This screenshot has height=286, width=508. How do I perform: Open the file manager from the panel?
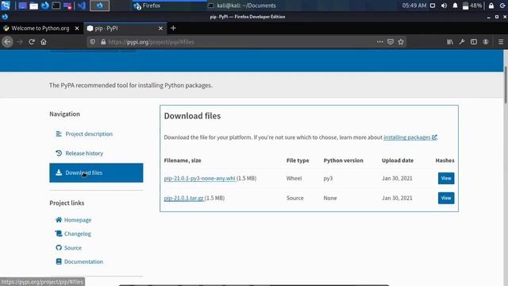(33, 6)
